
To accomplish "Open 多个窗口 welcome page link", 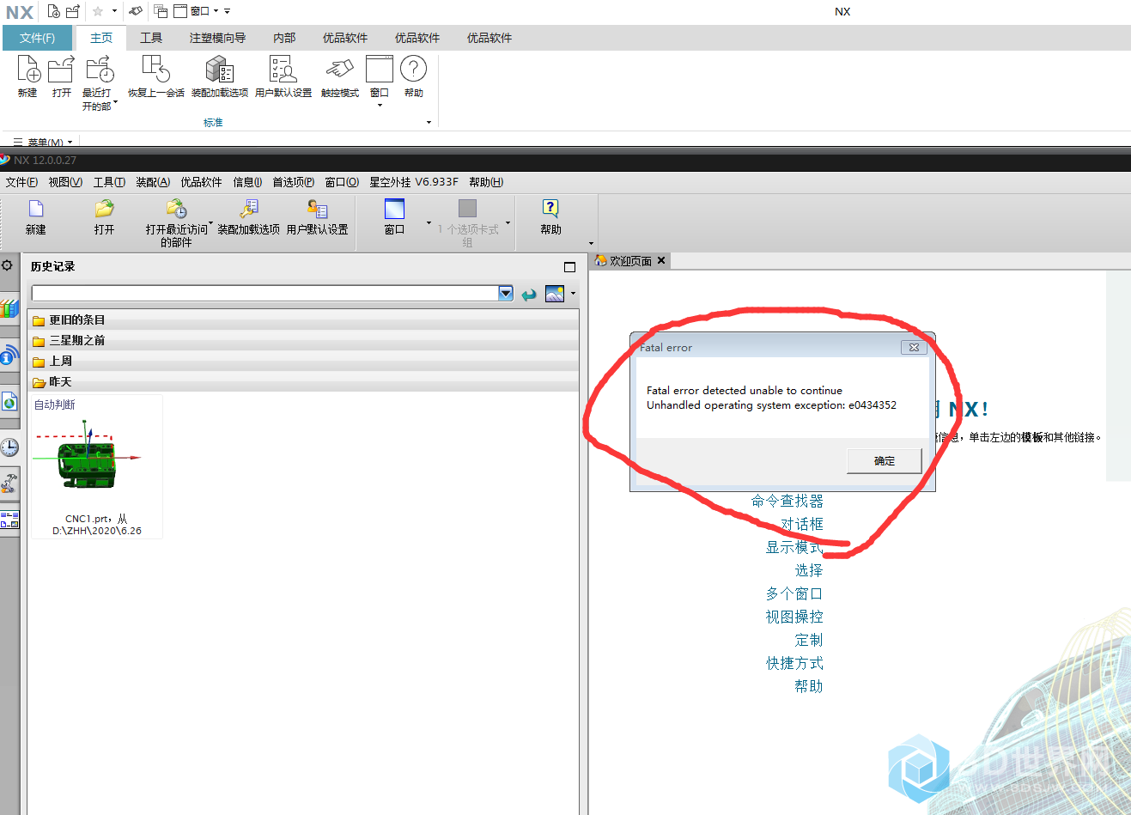I will pos(794,593).
